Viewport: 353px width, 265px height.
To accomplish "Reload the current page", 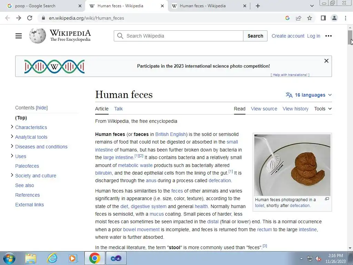I will click(x=30, y=18).
